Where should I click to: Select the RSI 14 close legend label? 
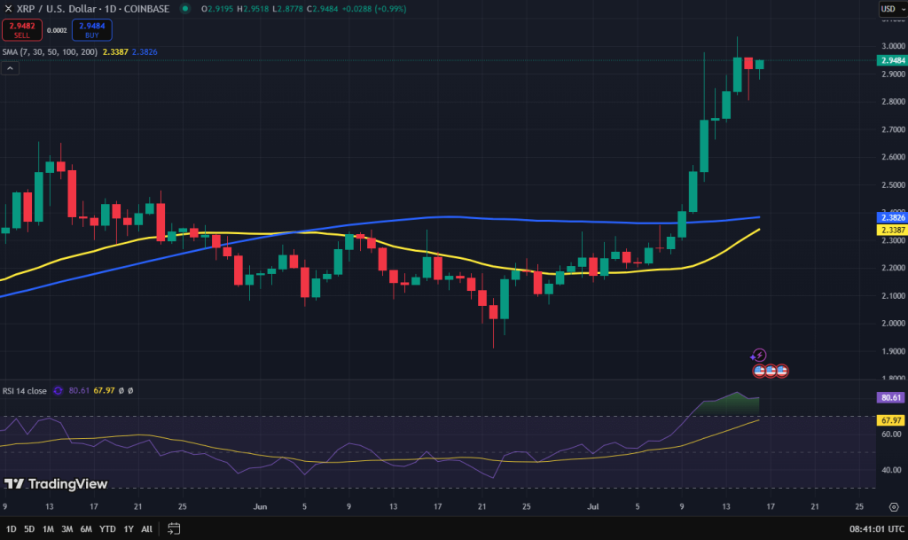click(x=24, y=391)
